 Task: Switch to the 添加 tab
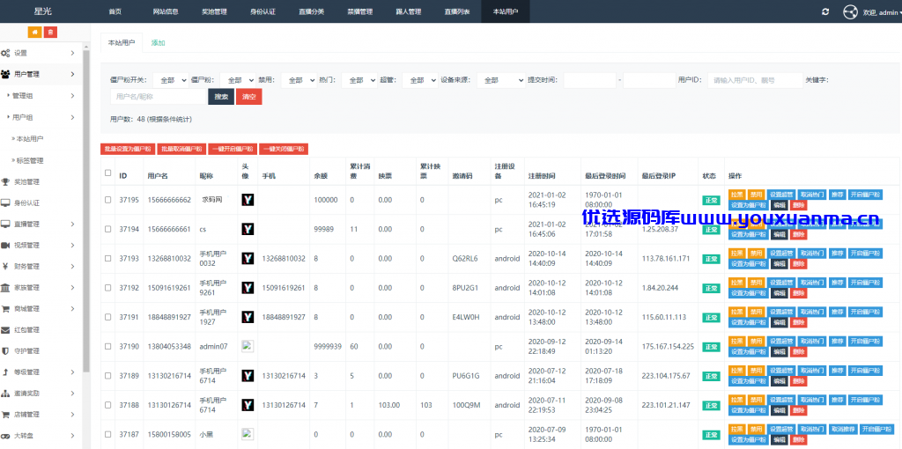point(159,43)
